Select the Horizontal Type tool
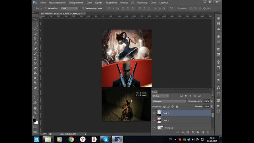The height and width of the screenshot is (143, 254). point(35,93)
